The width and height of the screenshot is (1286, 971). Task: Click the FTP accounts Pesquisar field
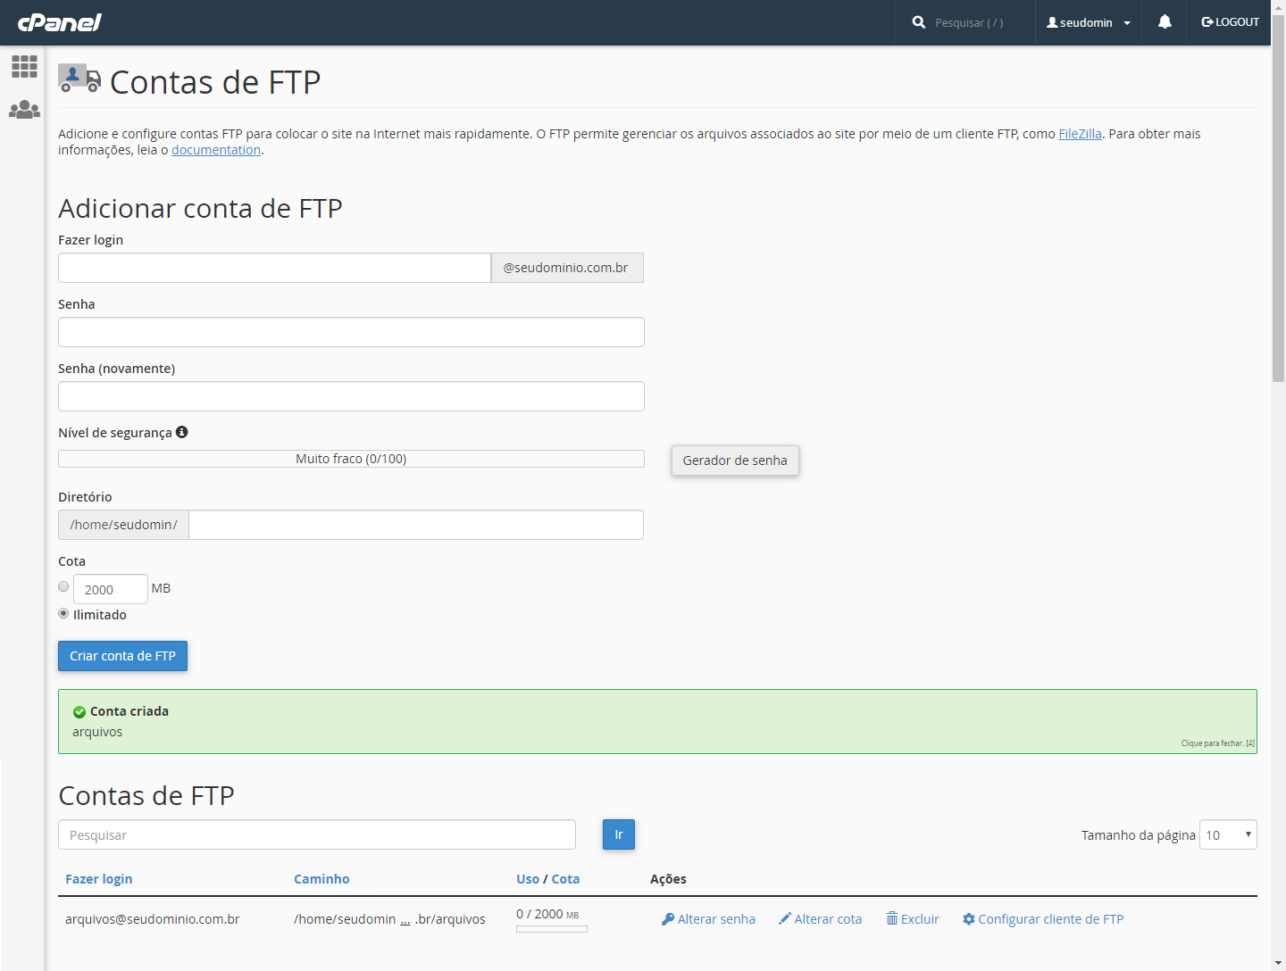coord(317,834)
